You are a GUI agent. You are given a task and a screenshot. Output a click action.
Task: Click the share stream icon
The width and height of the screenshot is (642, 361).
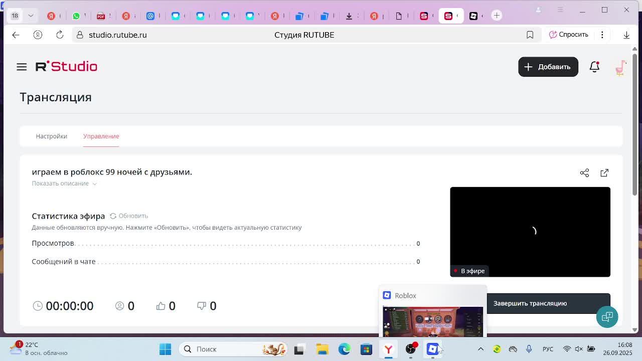click(x=584, y=173)
